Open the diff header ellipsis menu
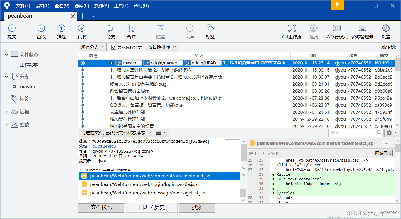Viewport: 401px width, 219px height. (x=387, y=143)
